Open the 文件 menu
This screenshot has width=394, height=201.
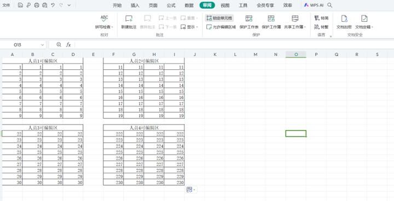(x=6, y=5)
